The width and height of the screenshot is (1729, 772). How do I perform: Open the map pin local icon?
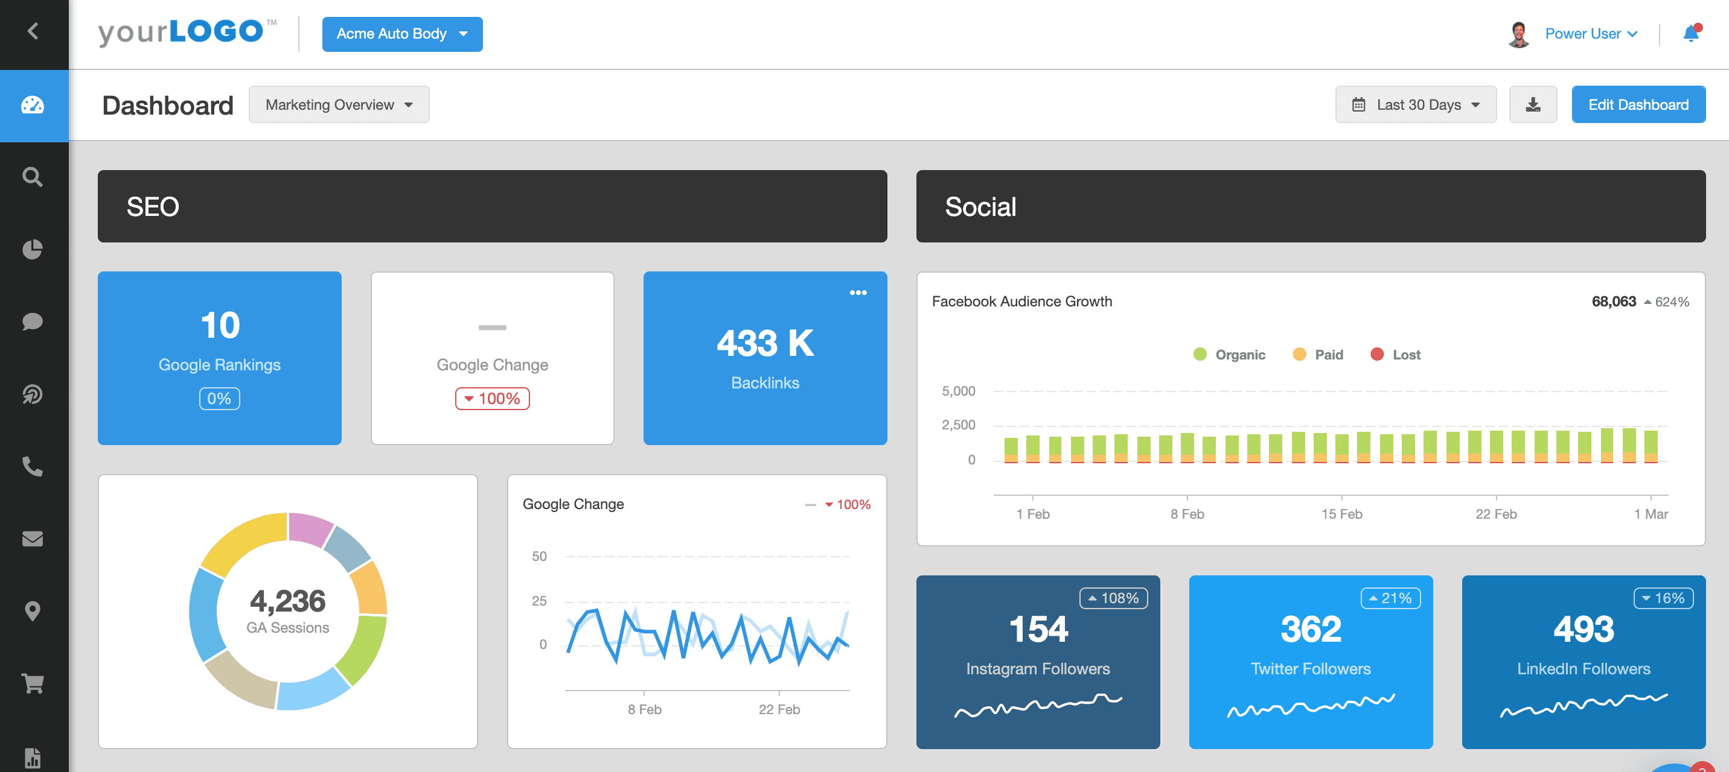pyautogui.click(x=33, y=611)
